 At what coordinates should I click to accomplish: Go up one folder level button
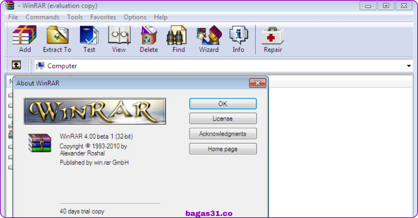(16, 65)
